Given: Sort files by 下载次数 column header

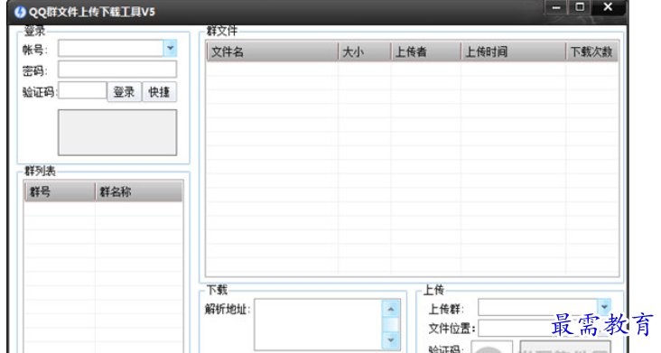Looking at the screenshot, I should [591, 51].
